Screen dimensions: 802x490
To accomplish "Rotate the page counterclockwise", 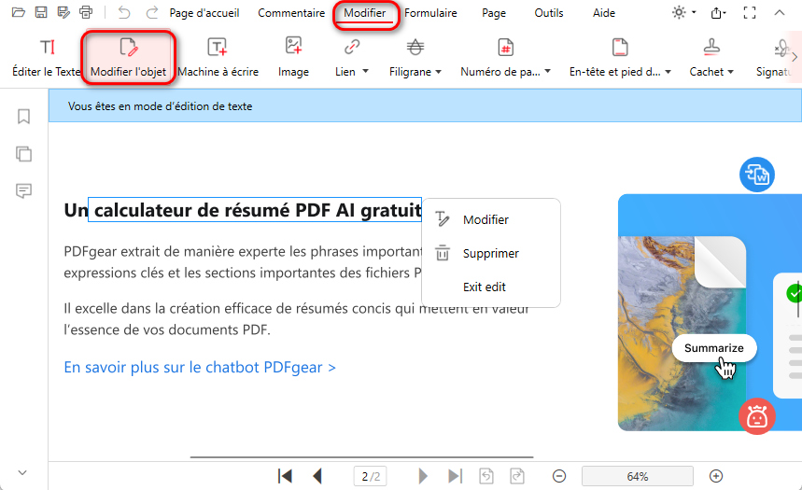I will coord(485,476).
